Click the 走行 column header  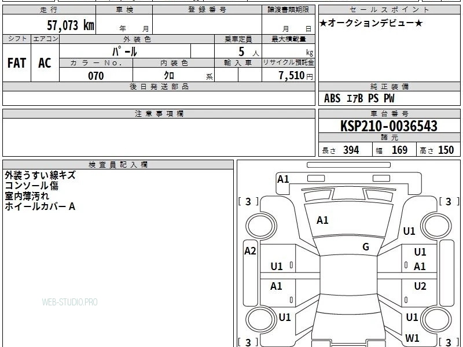tap(49, 10)
